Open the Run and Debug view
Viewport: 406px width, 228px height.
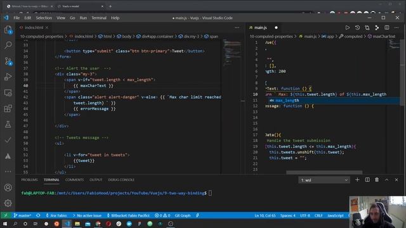[8, 77]
